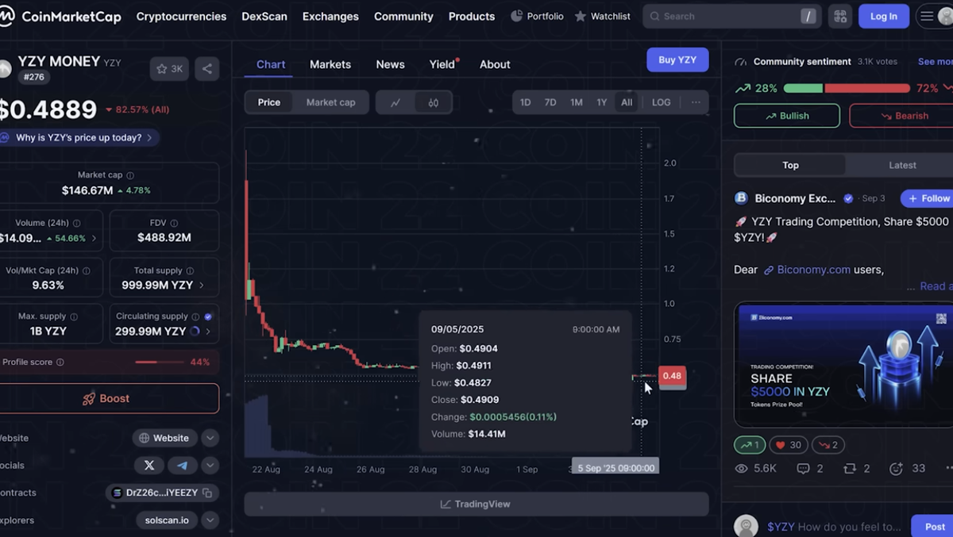Screen dimensions: 953x537
Task: Select the candlestick chart type icon
Action: pyautogui.click(x=433, y=102)
